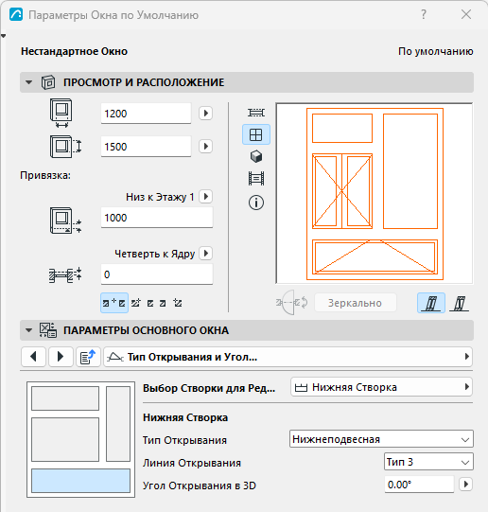The image size is (488, 512).
Task: Open the Низ к Этажу 1 arrow button
Action: click(206, 197)
